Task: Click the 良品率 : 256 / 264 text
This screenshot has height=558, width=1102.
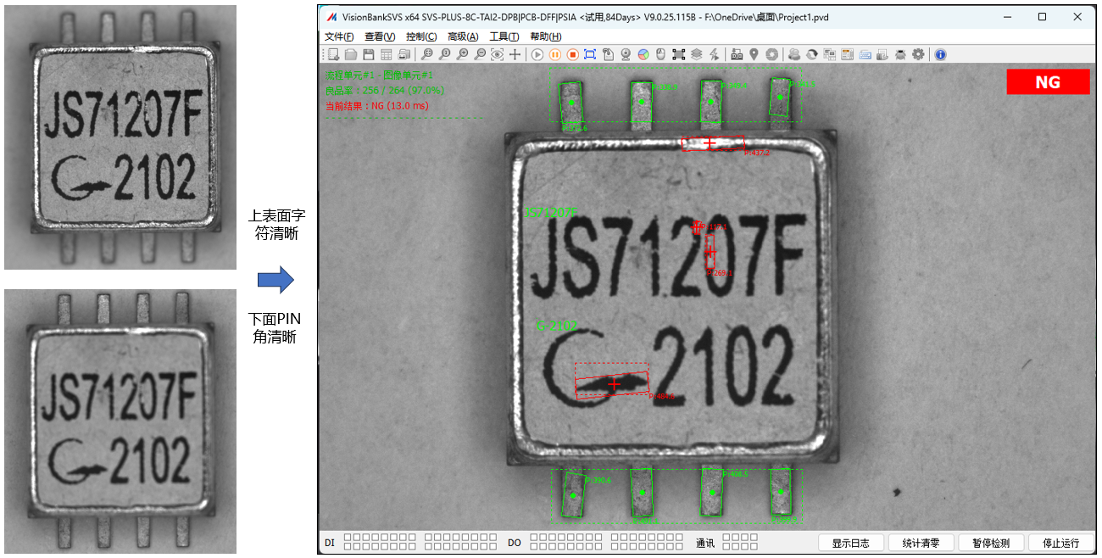Action: pos(385,91)
